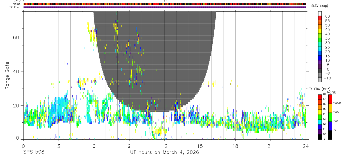Click 'UT hours on March 4, 2026' title
This screenshot has height=158, width=344.
(164, 152)
